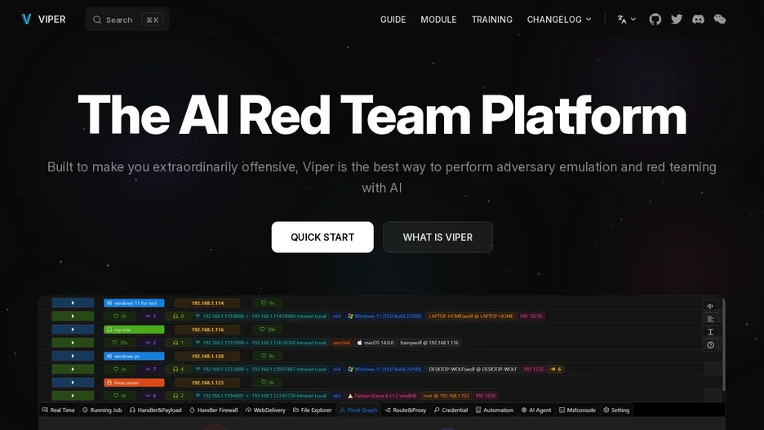This screenshot has height=430, width=764.
Task: Click funnywolf @ 192.168.1.116 user tag
Action: [429, 343]
